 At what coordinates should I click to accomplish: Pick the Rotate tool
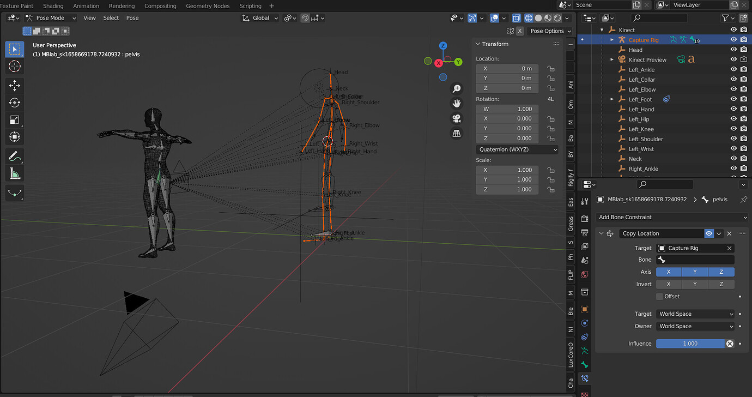(x=15, y=103)
